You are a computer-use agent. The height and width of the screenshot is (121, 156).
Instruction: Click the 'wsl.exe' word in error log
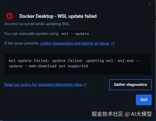126,61
